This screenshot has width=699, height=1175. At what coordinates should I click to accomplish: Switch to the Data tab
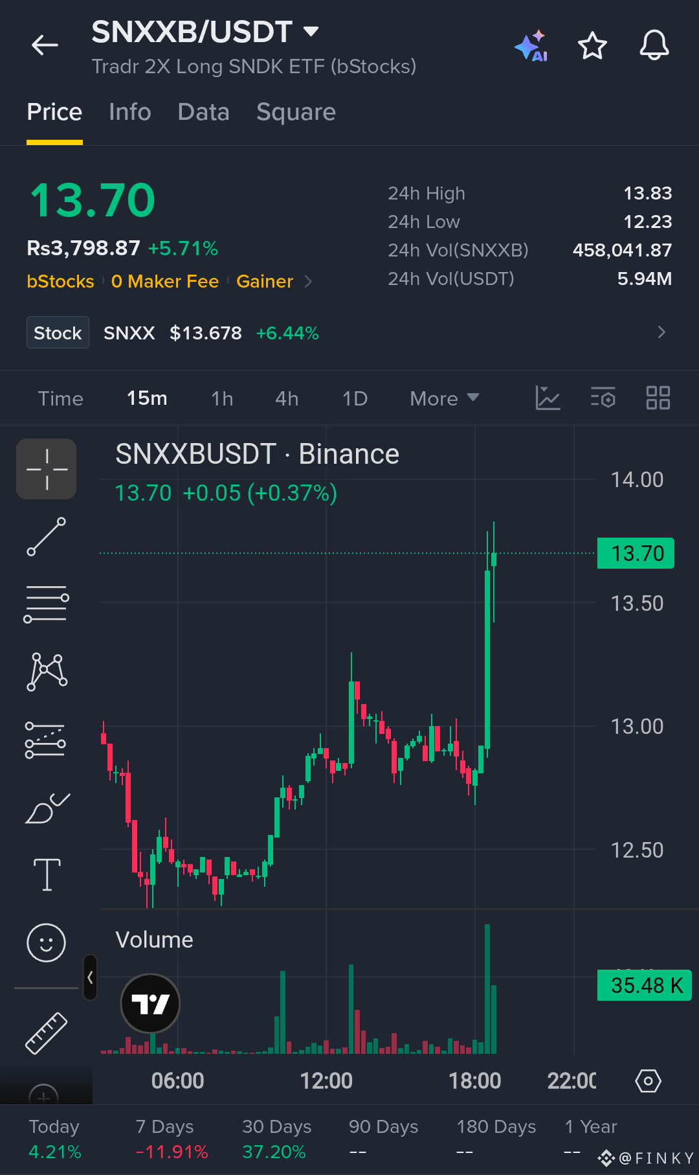(204, 112)
